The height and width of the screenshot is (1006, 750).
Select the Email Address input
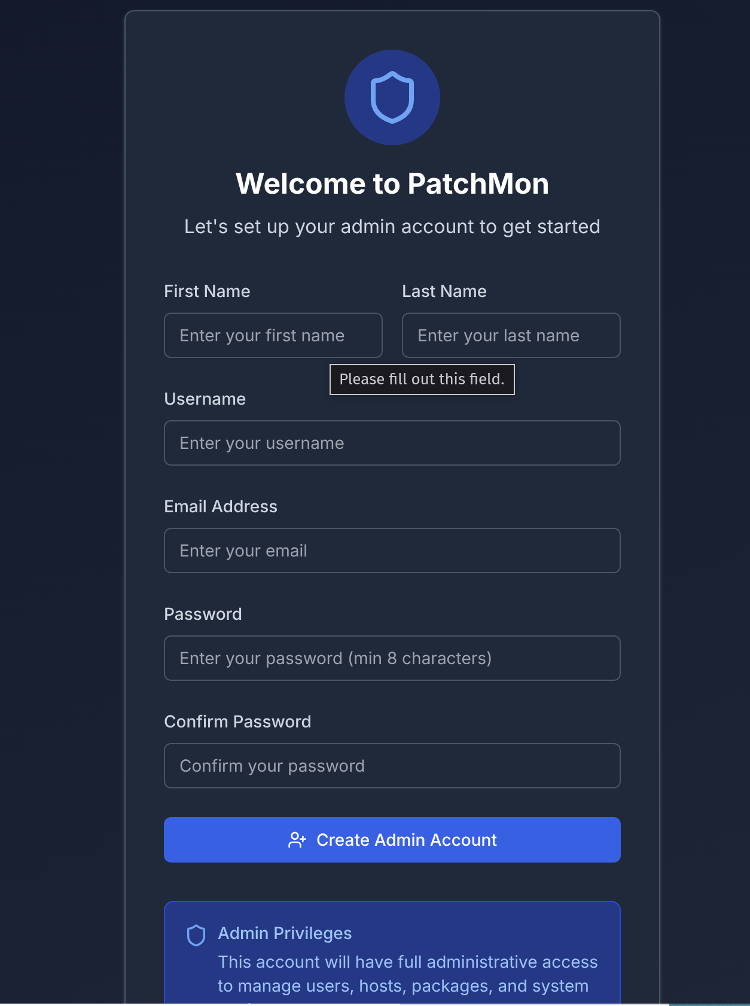[x=392, y=551]
